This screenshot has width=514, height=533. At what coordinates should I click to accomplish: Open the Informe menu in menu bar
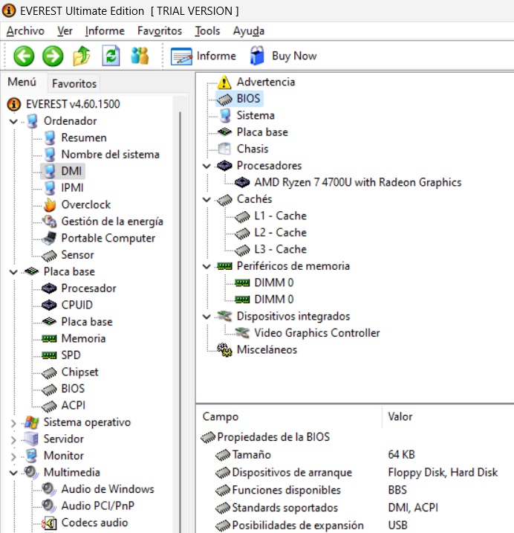click(x=105, y=31)
